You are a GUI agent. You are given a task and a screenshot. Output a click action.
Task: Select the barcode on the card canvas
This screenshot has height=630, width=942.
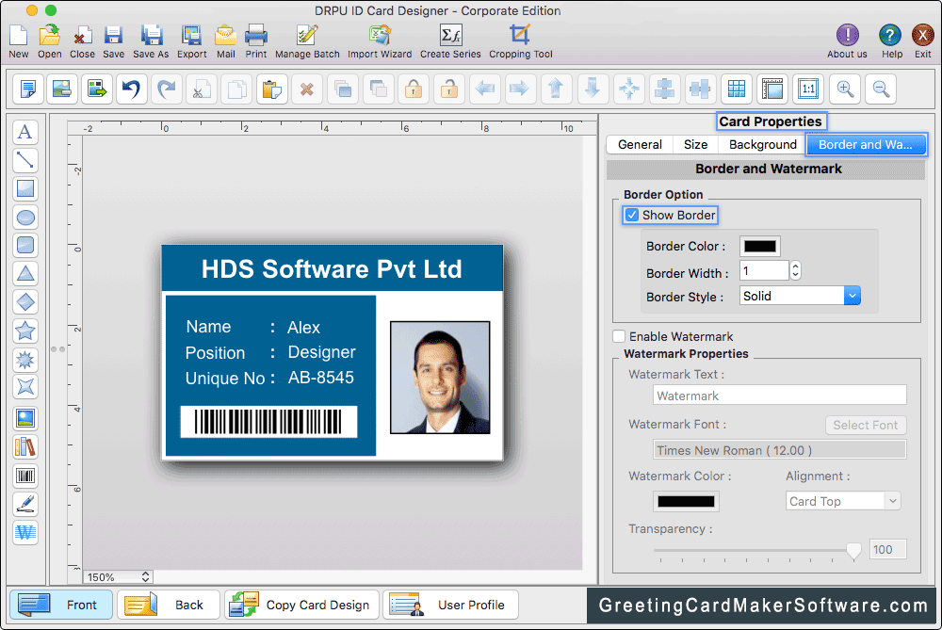pos(268,422)
